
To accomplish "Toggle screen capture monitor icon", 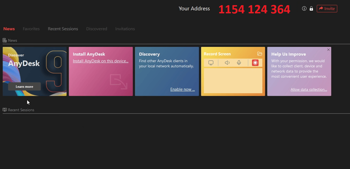I will tap(211, 63).
